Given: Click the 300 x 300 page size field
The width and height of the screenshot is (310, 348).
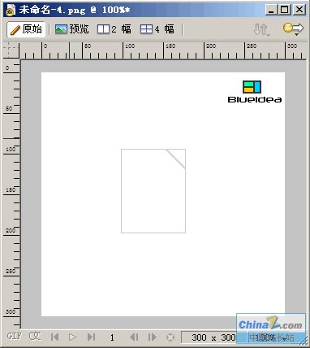Looking at the screenshot, I should point(213,337).
